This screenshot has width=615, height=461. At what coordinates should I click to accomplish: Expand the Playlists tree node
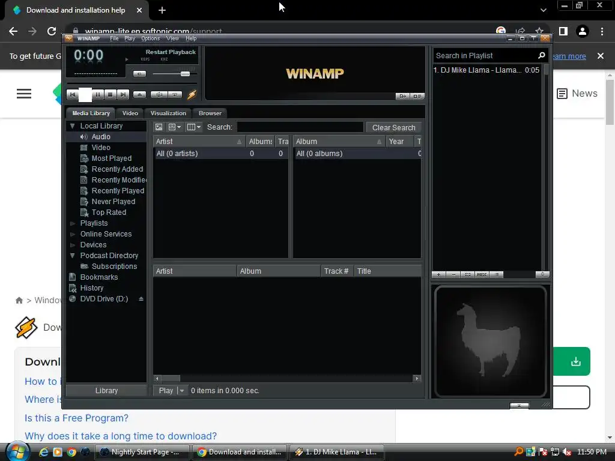pyautogui.click(x=72, y=223)
